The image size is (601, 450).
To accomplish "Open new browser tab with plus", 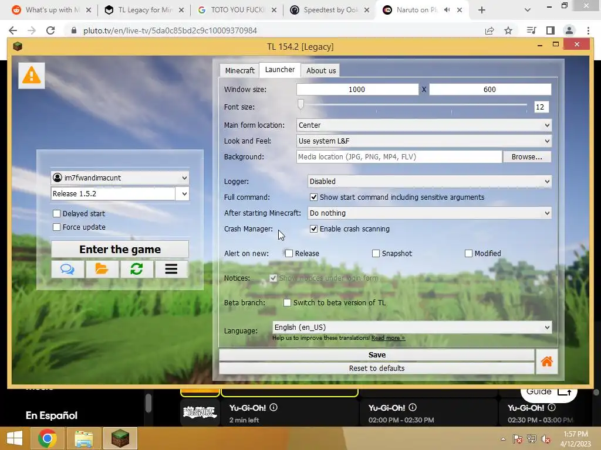I will [482, 10].
